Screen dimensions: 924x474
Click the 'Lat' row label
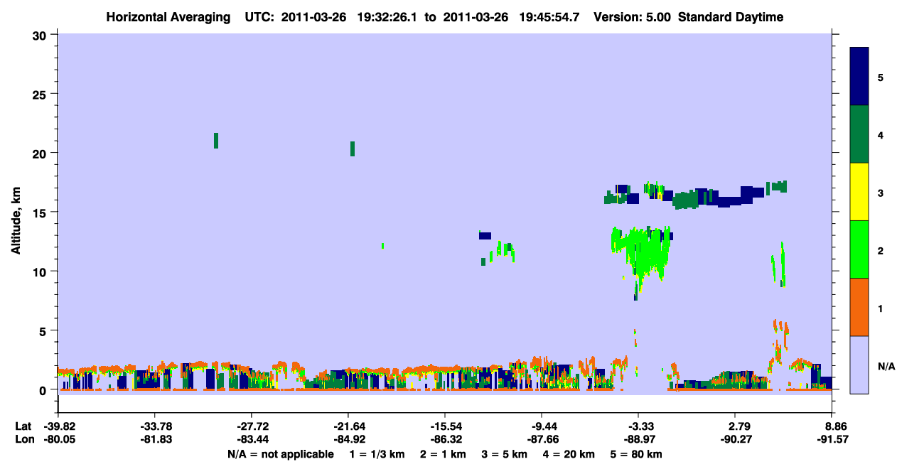(23, 426)
